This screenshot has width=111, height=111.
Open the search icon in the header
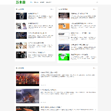(x=97, y=2)
